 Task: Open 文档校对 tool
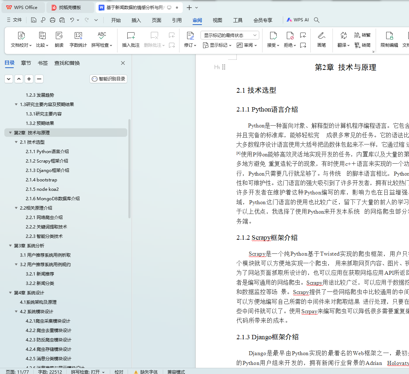(x=21, y=39)
